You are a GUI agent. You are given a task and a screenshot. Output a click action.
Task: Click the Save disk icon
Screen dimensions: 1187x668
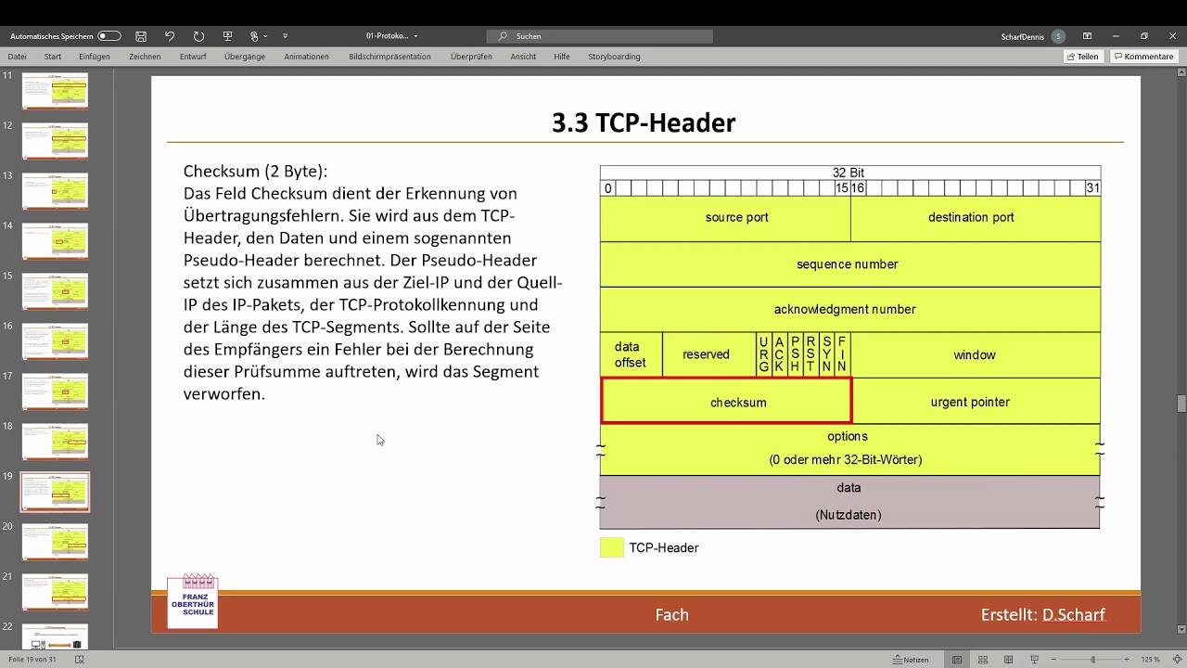pos(141,36)
